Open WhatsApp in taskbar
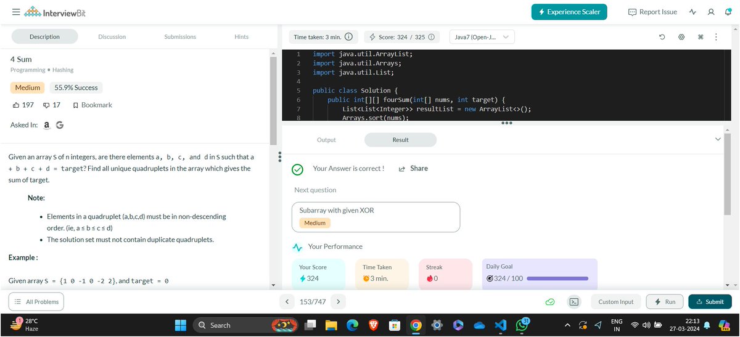Image resolution: width=740 pixels, height=337 pixels. click(522, 325)
